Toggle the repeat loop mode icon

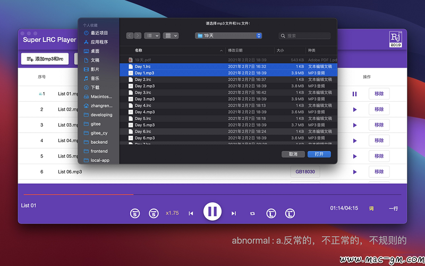click(x=252, y=214)
